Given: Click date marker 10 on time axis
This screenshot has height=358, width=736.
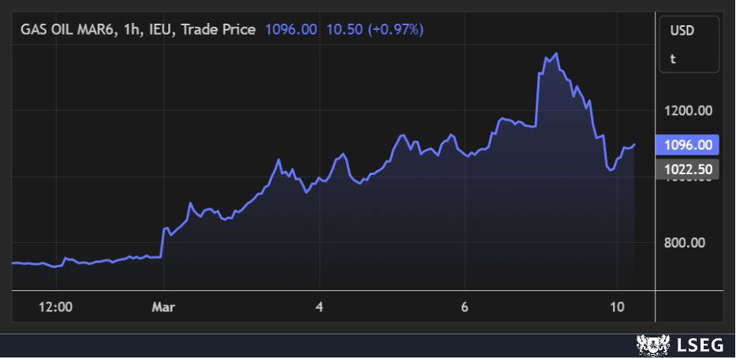Looking at the screenshot, I should coord(618,306).
